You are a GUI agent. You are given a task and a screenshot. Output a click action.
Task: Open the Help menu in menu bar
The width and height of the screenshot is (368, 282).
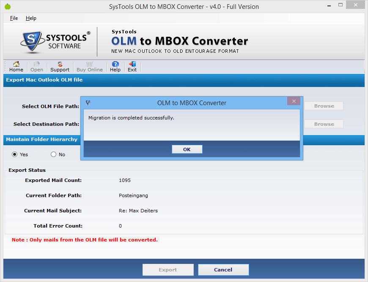point(31,18)
